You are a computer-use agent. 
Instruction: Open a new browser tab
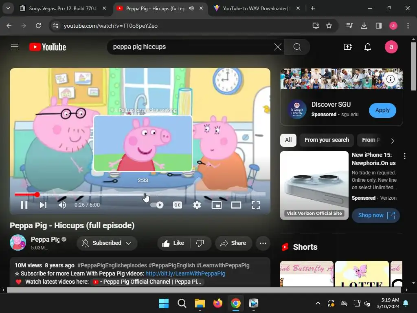tap(313, 8)
